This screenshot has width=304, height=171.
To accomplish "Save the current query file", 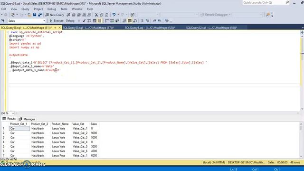I will pyautogui.click(x=35, y=15).
